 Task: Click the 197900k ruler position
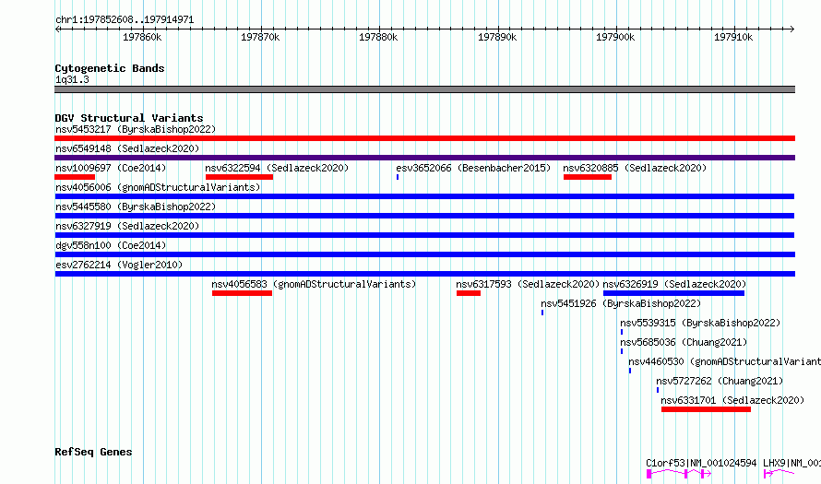point(616,37)
